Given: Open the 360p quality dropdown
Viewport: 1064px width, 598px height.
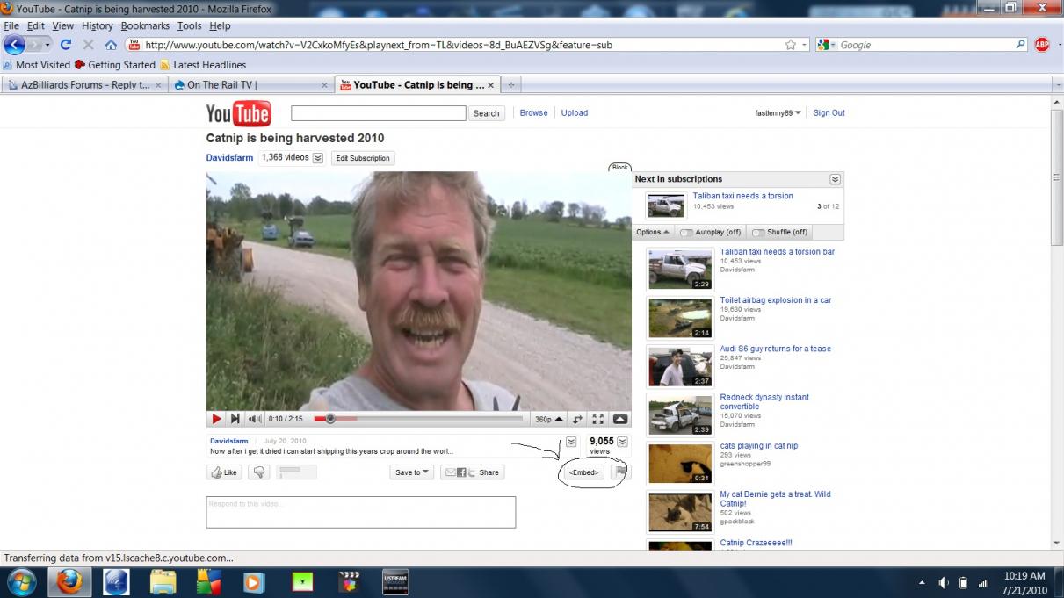Looking at the screenshot, I should coord(546,419).
